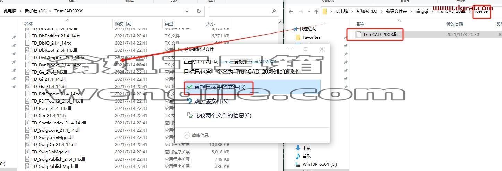Image resolution: width=502 pixels, height=171 pixels.
Task: Select file TD_DynBlocks_21.4_14.tx
Action: point(56,65)
